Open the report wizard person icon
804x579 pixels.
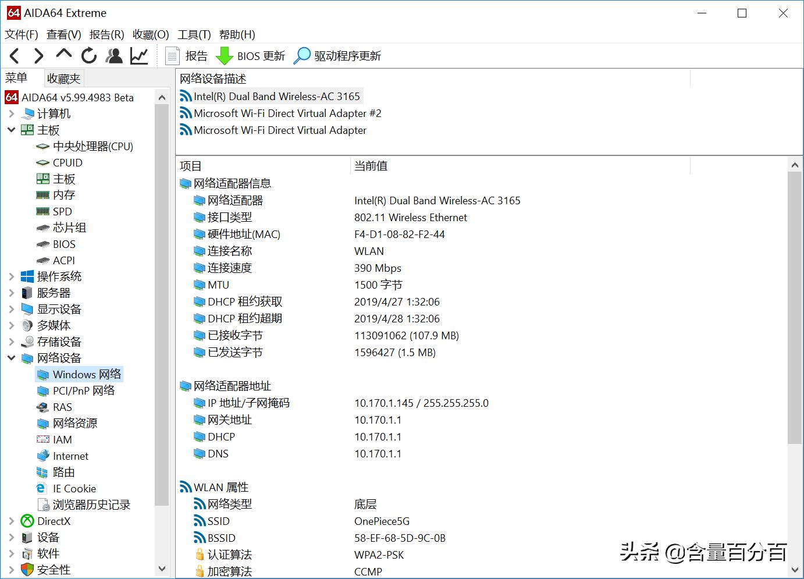pyautogui.click(x=114, y=55)
